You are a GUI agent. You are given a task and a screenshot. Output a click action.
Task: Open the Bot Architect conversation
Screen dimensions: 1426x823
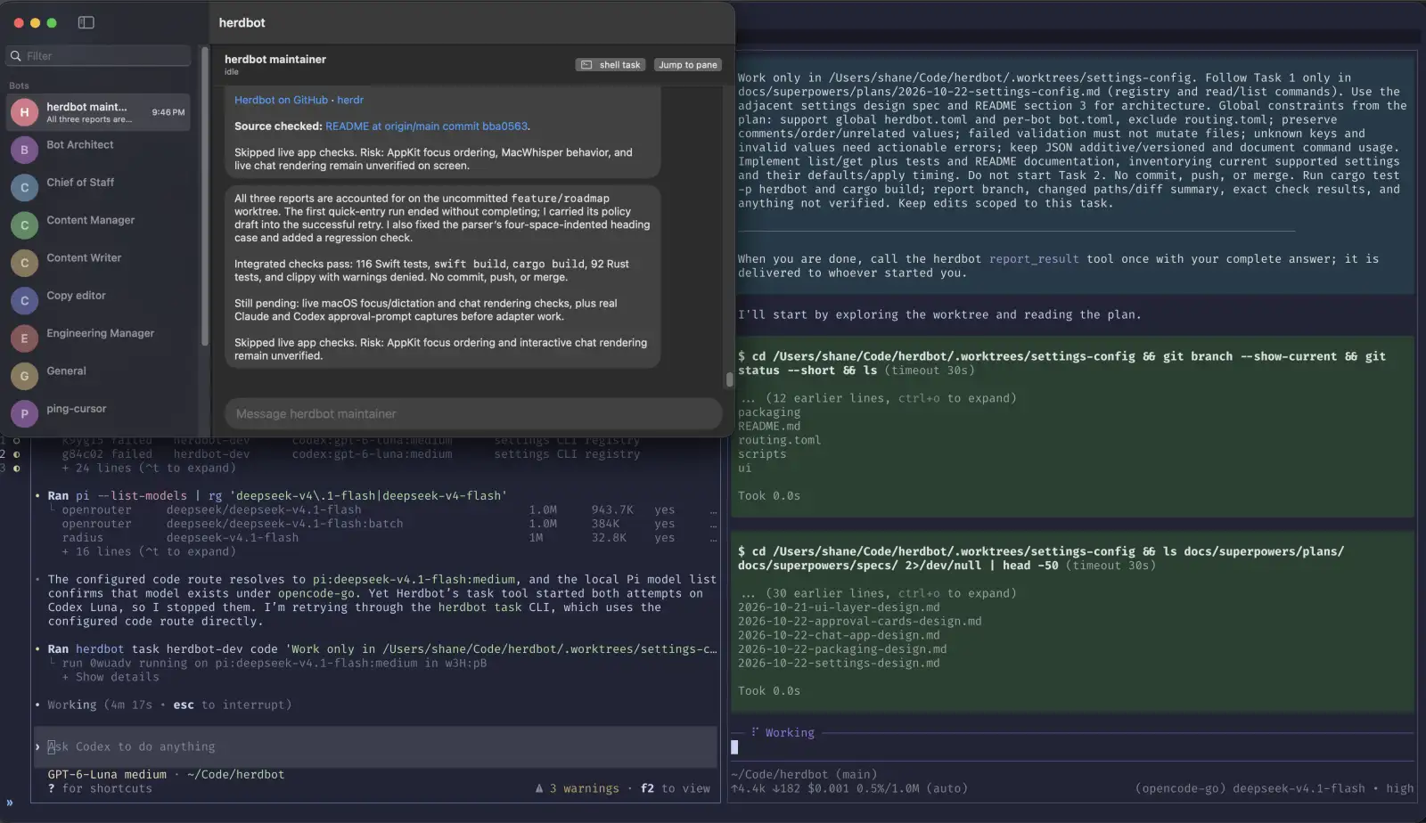[x=98, y=150]
